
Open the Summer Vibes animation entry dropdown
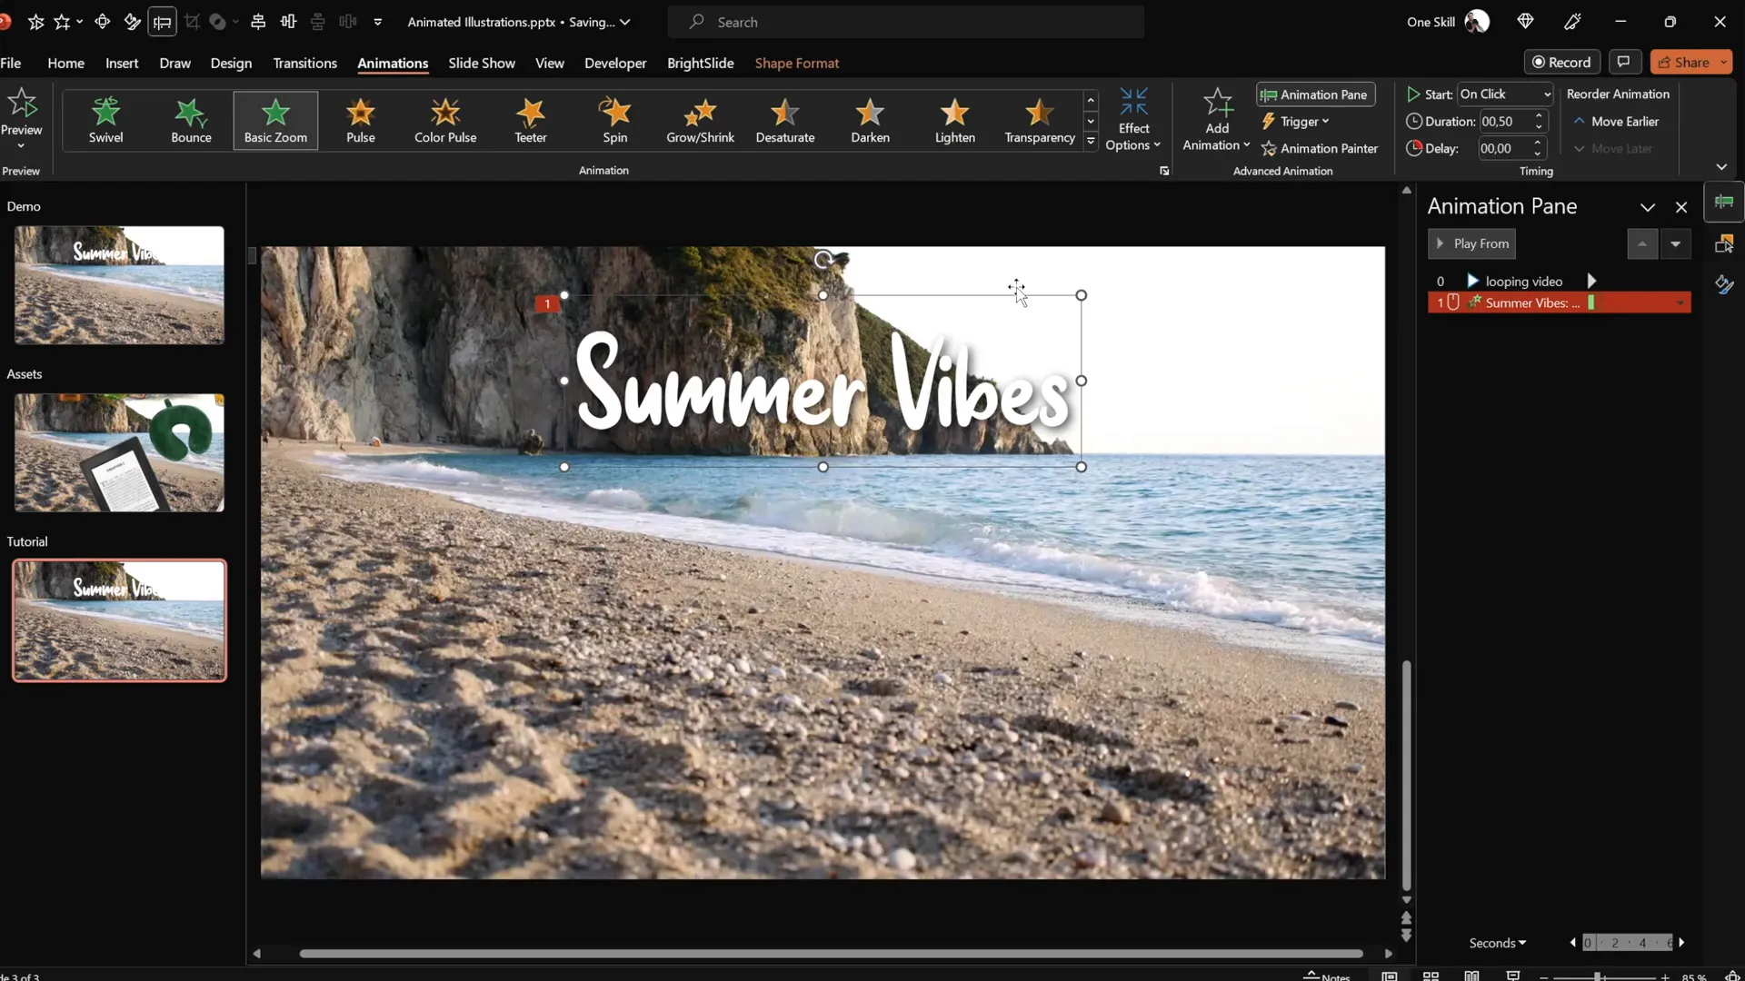[x=1680, y=303]
